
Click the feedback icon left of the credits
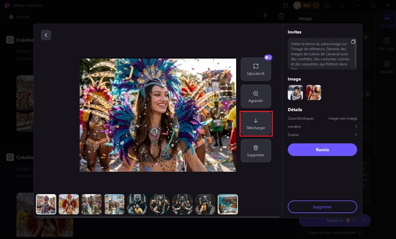tap(285, 5)
